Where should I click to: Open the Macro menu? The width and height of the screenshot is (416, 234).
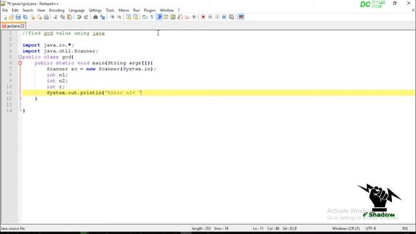click(x=123, y=10)
